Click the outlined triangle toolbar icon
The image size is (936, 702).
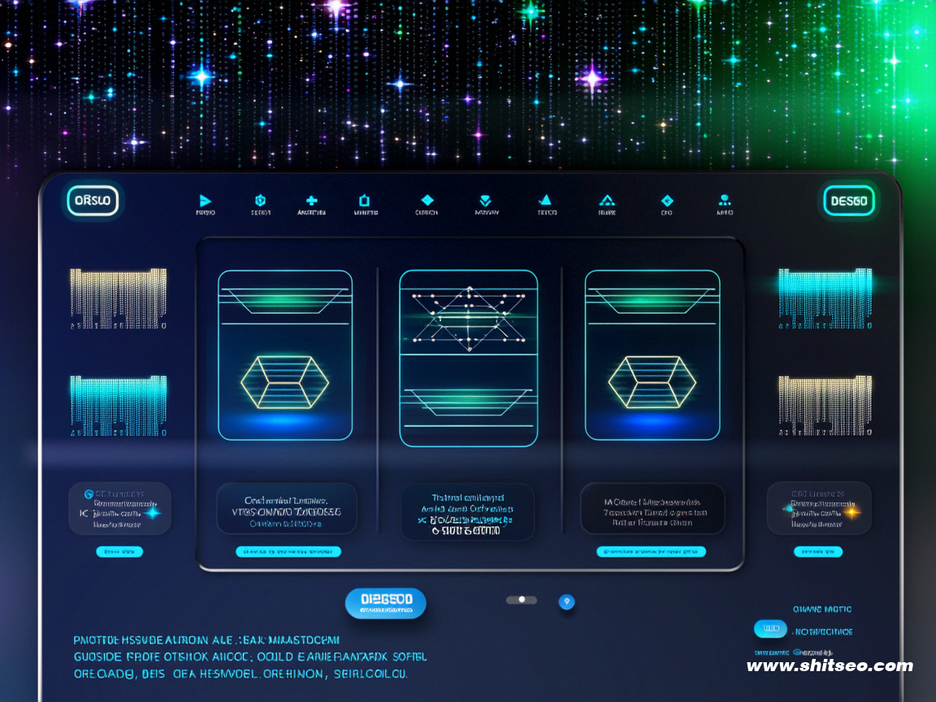tap(607, 201)
